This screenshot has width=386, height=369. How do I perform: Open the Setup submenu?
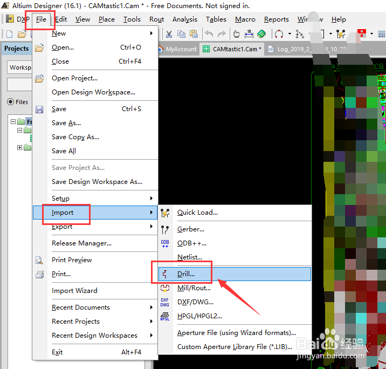click(95, 199)
